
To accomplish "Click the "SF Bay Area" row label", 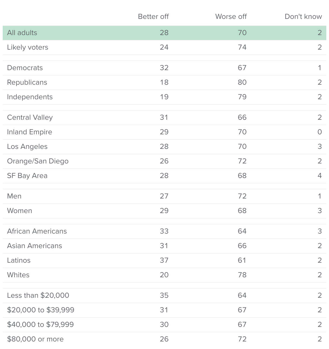I will pos(27,176).
